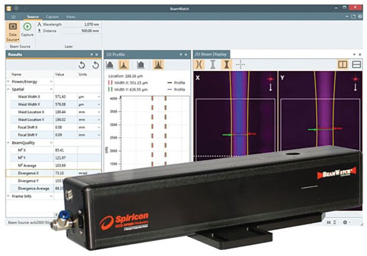Screen dimensions: 367x256
Task: Close the Results panel
Action: click(97, 54)
